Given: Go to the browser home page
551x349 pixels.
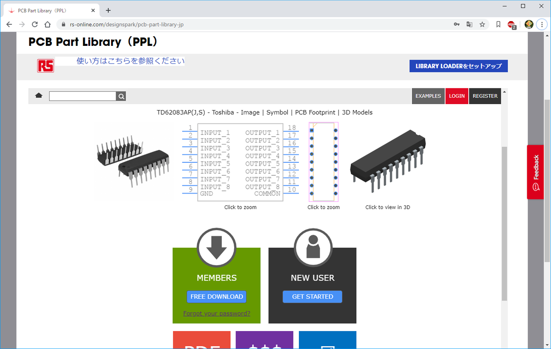Looking at the screenshot, I should 47,24.
